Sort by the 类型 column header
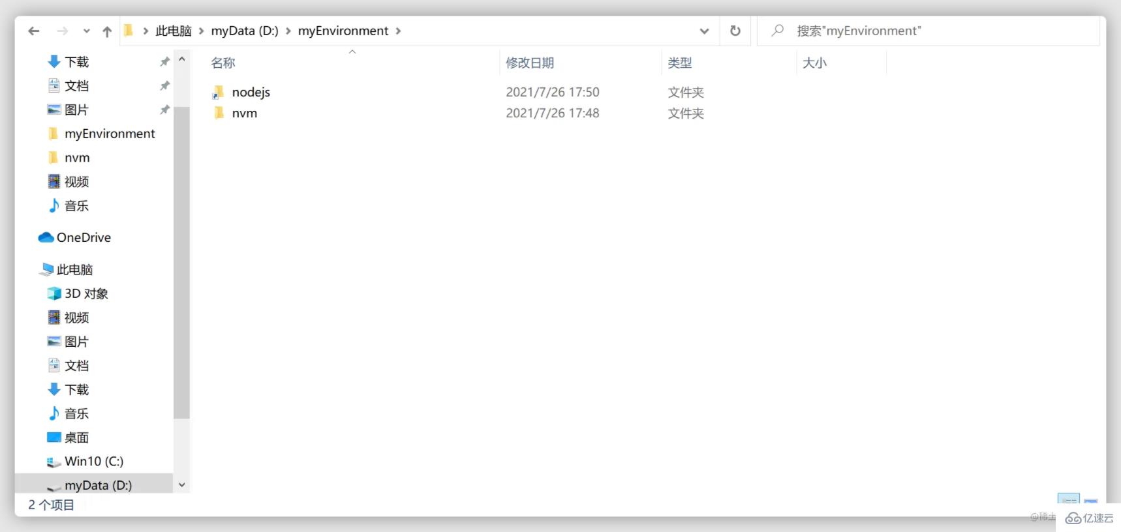Image resolution: width=1121 pixels, height=532 pixels. click(x=680, y=63)
